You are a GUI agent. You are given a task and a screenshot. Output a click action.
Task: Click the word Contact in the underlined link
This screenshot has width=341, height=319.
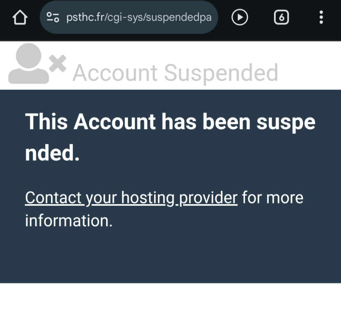53,198
